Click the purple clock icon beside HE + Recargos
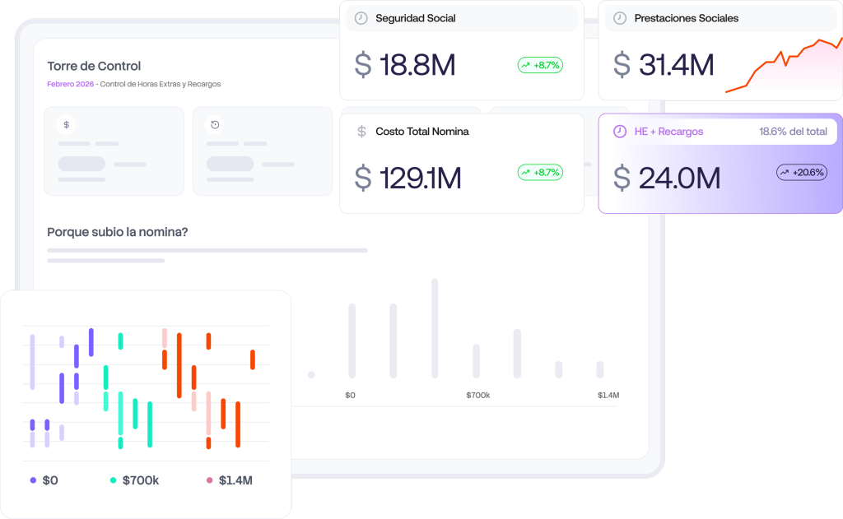 pyautogui.click(x=620, y=132)
